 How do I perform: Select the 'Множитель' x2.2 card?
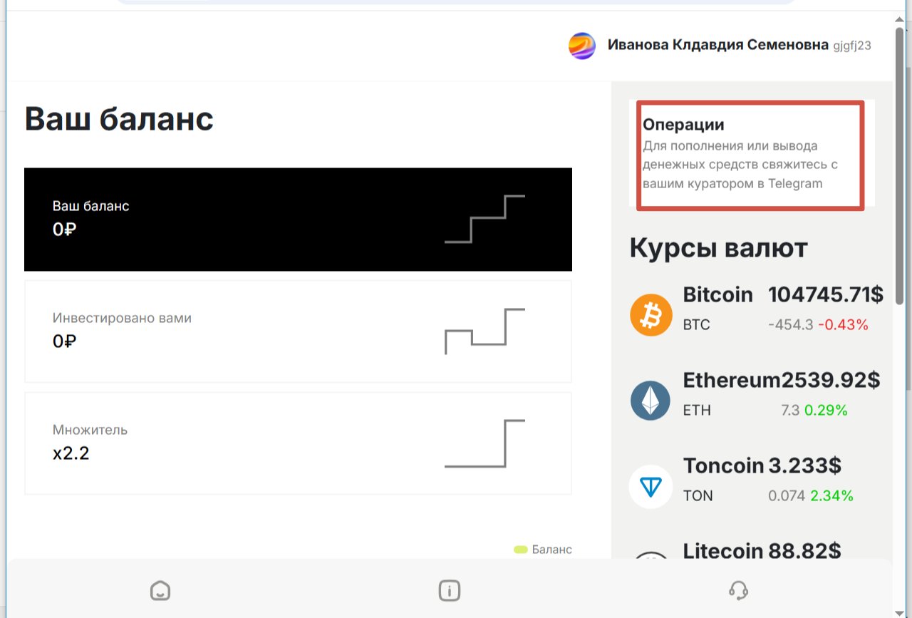click(x=298, y=443)
